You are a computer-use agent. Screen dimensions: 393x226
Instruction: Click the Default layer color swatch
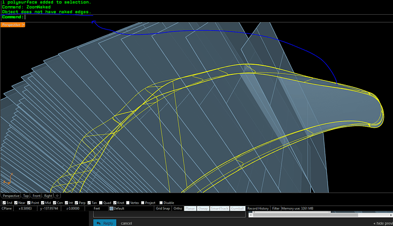111,208
